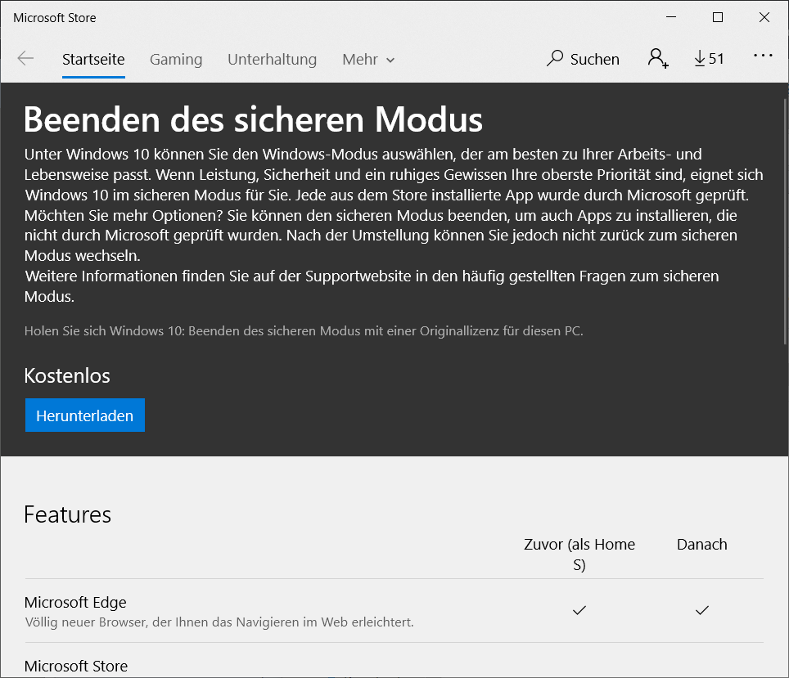The width and height of the screenshot is (789, 678).
Task: Click the Microsoft Edge feature row title
Action: (x=75, y=602)
